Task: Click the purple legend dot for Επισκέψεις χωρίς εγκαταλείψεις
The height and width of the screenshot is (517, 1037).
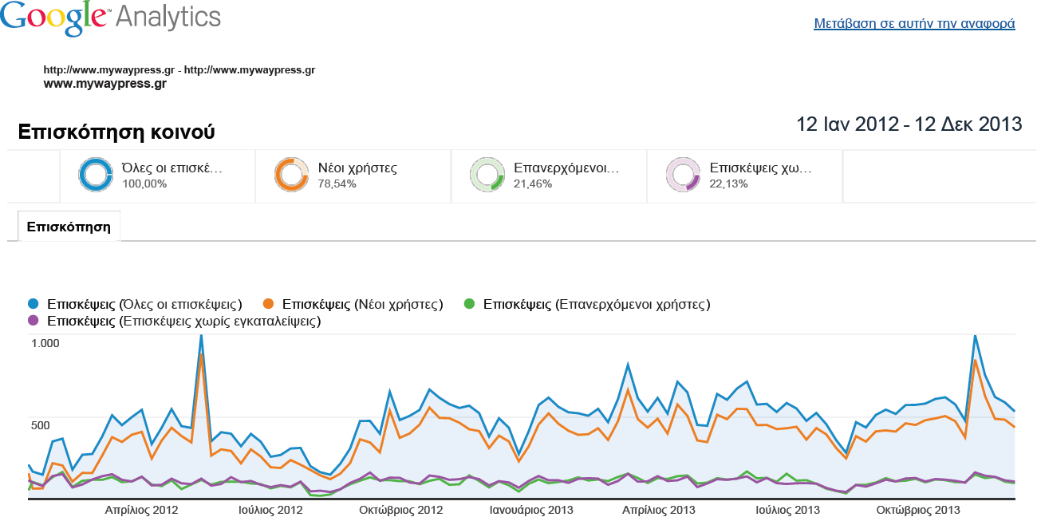Action: coord(34,321)
